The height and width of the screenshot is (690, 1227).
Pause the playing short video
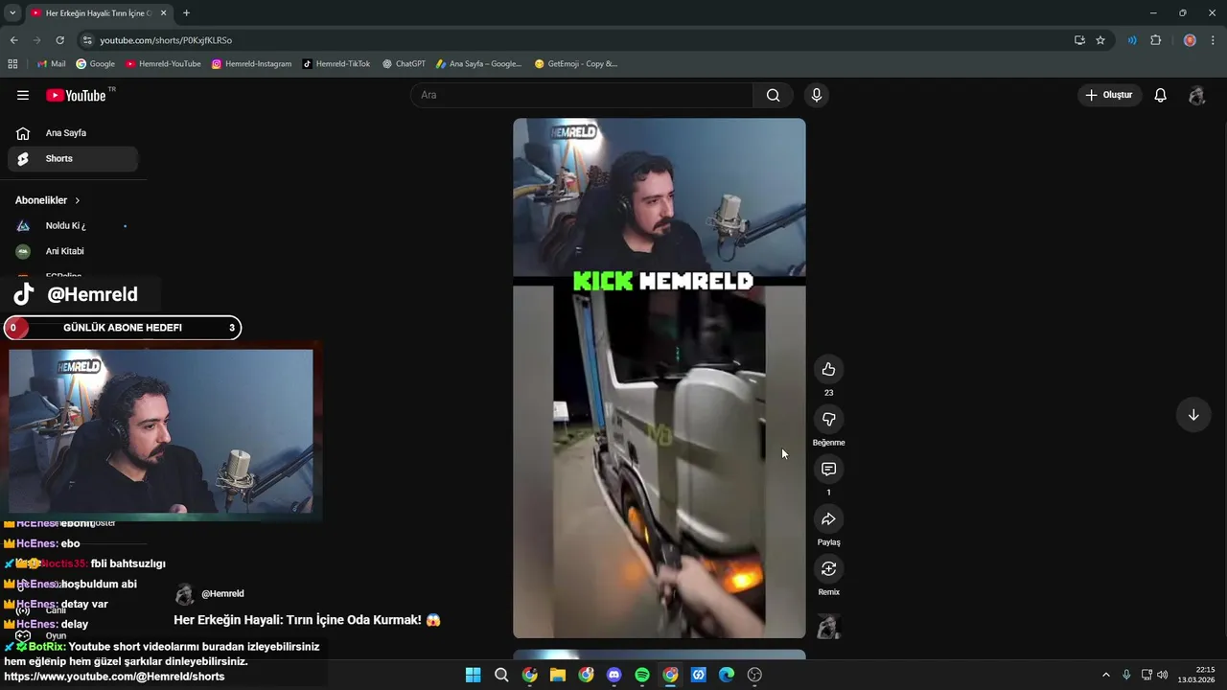pos(659,378)
